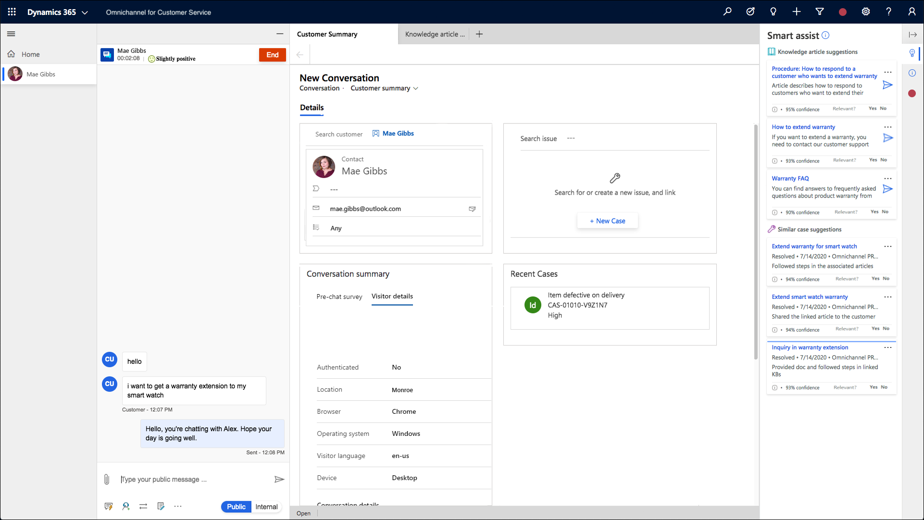Click the plus button to add new tab
The width and height of the screenshot is (924, 520).
click(480, 34)
